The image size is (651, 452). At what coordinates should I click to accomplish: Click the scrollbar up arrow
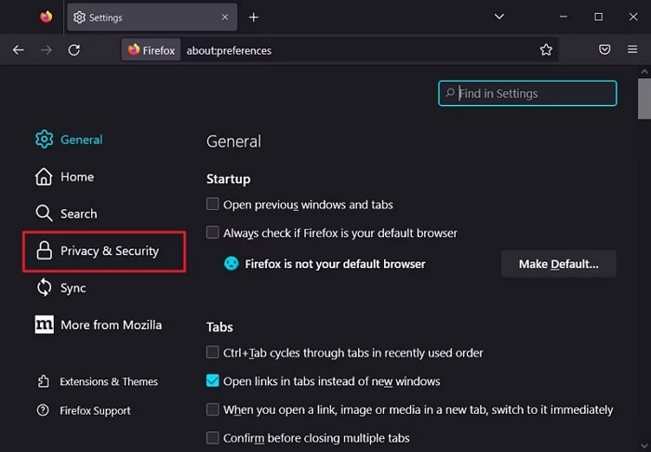(644, 72)
